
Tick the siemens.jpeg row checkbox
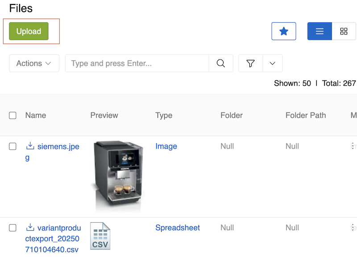pyautogui.click(x=13, y=146)
